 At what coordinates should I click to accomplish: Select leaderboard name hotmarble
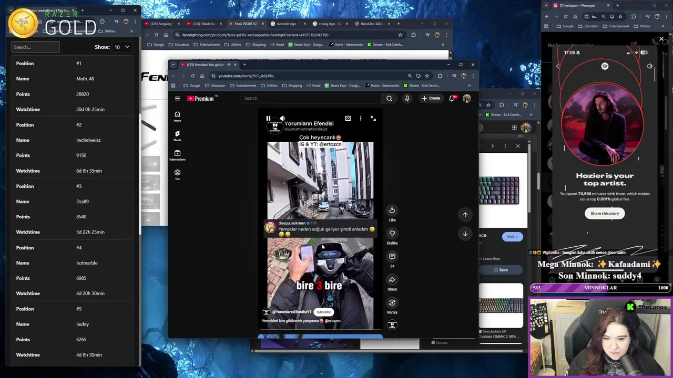pyautogui.click(x=87, y=263)
